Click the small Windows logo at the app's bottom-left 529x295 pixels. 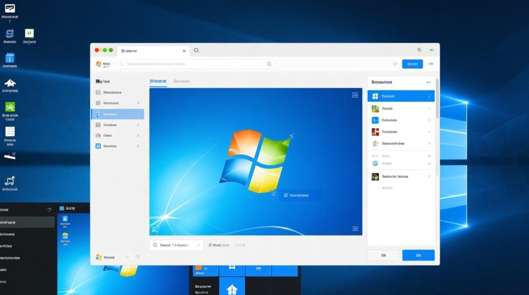(x=99, y=257)
